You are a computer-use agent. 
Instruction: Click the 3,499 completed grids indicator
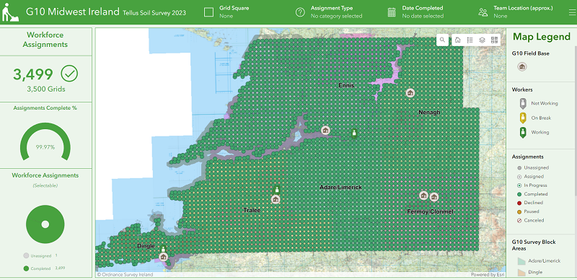(45, 79)
